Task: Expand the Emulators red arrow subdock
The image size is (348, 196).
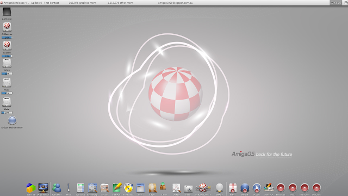Action: click(281, 188)
